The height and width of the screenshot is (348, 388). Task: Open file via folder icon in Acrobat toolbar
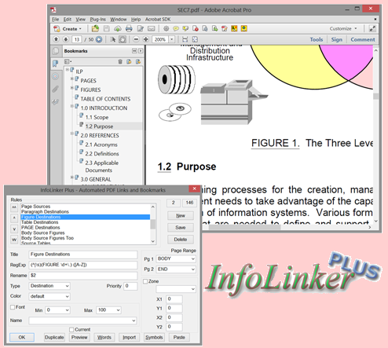95,28
